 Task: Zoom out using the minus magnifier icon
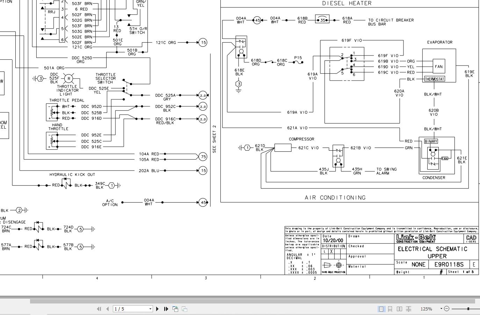447,309
